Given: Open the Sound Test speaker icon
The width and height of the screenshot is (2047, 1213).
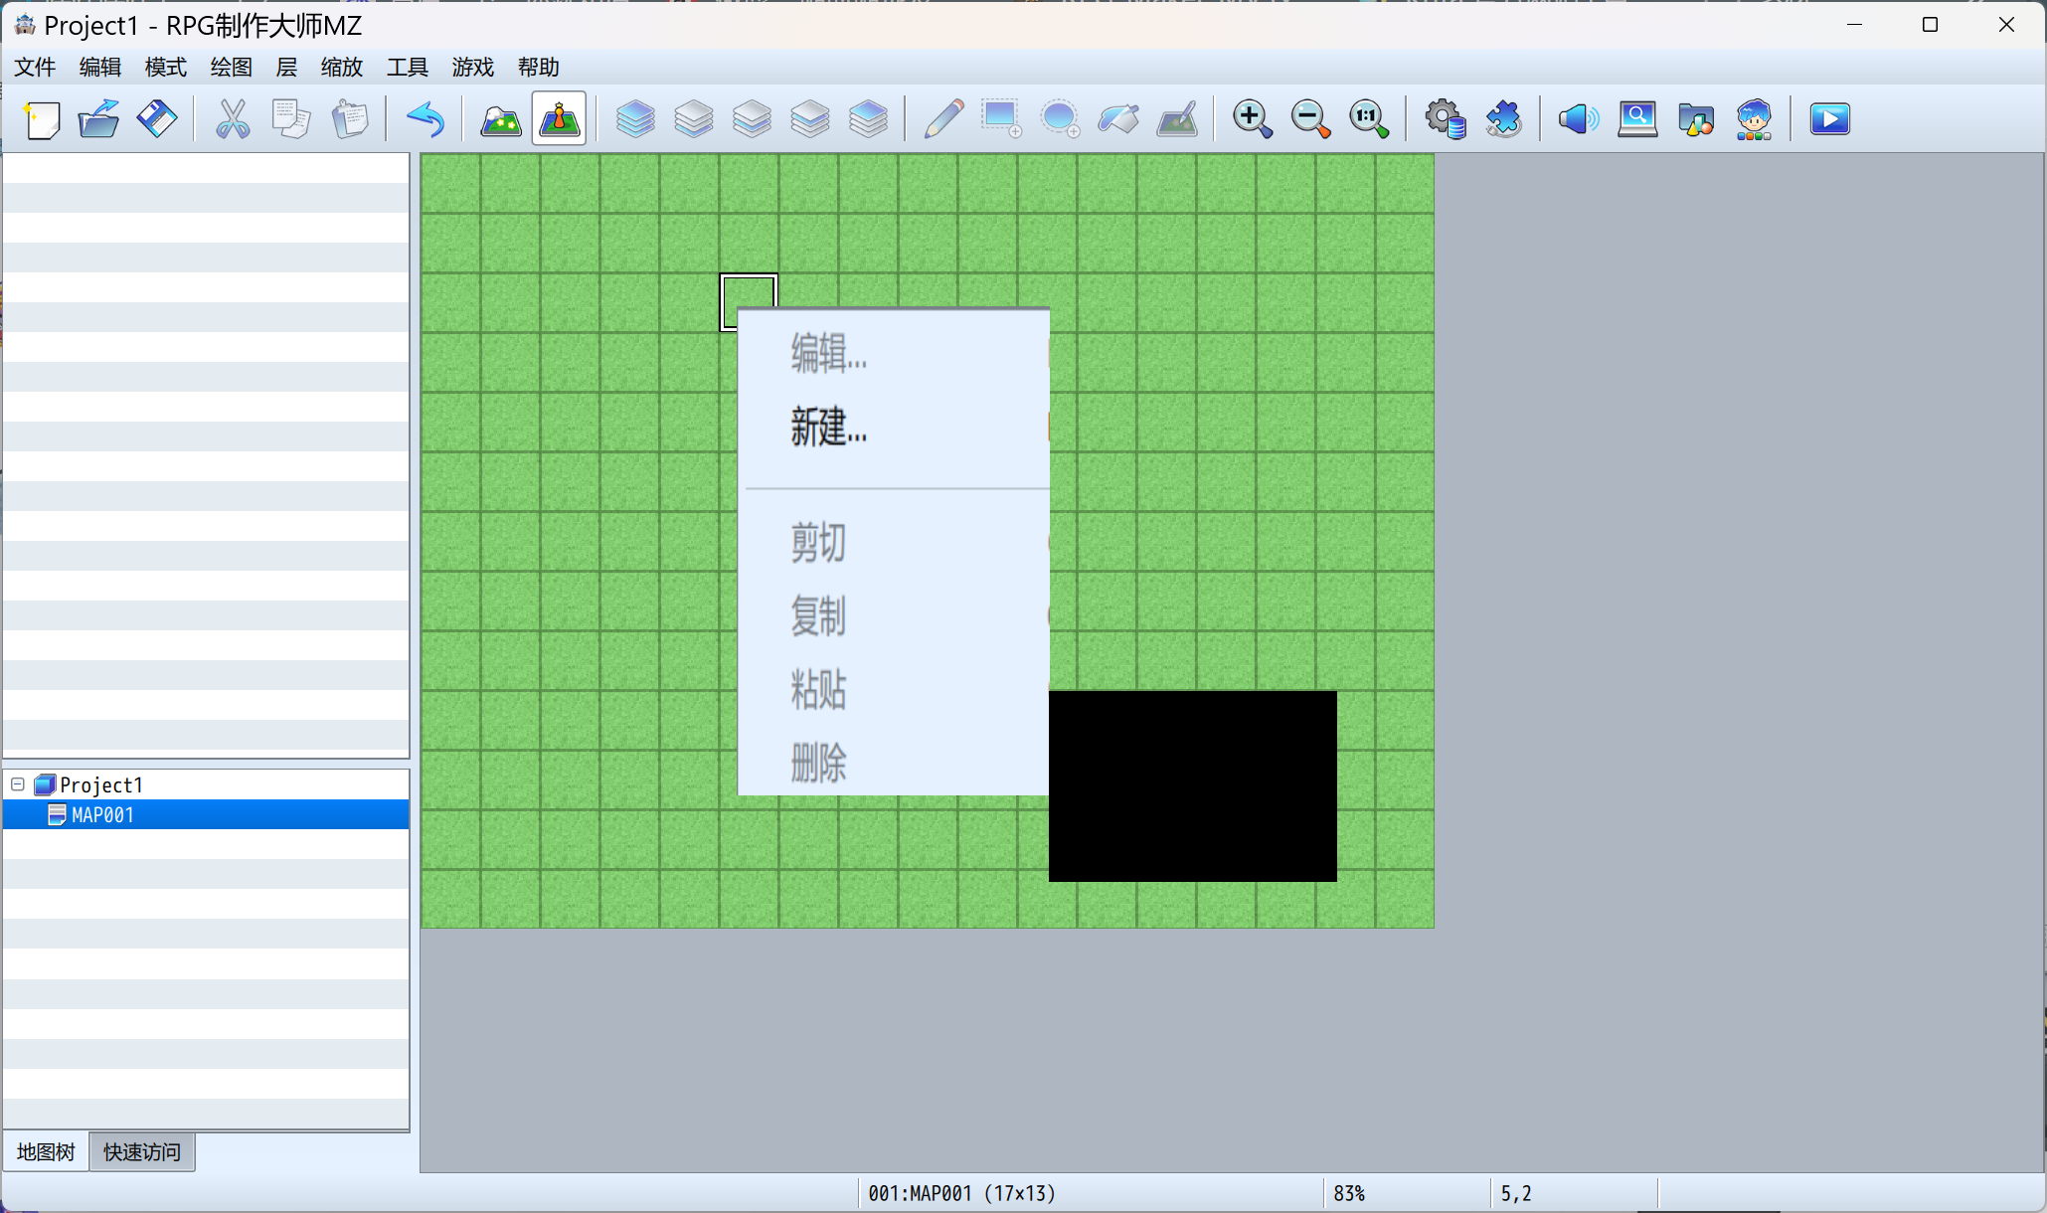Looking at the screenshot, I should 1578,119.
